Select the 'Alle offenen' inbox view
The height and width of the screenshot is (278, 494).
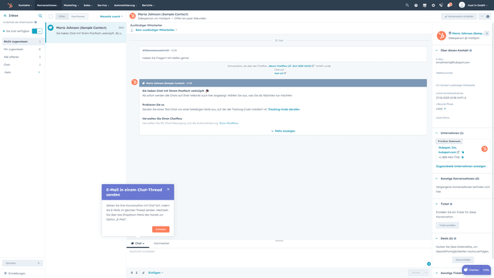23,57
